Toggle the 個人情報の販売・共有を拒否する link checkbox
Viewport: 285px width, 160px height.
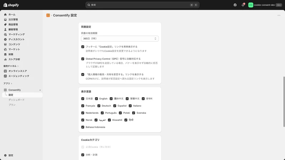83,74
